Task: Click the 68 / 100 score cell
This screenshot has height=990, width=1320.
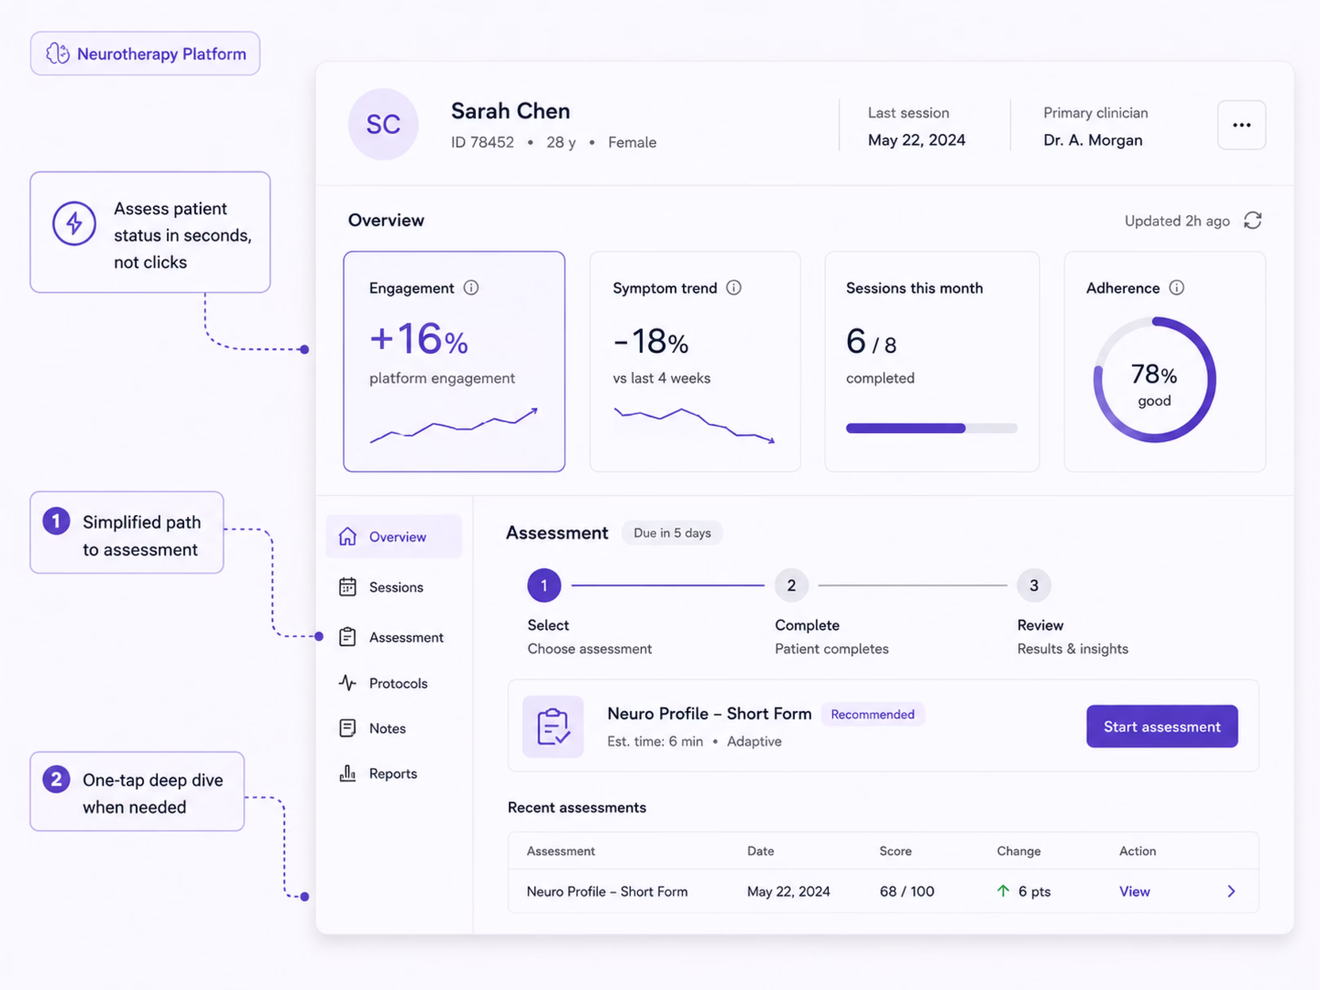Action: point(906,891)
